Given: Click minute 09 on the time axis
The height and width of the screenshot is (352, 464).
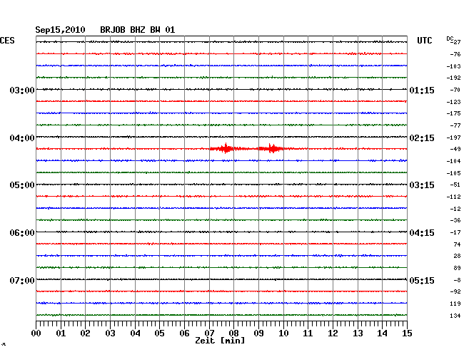Looking at the screenshot, I should tap(258, 333).
